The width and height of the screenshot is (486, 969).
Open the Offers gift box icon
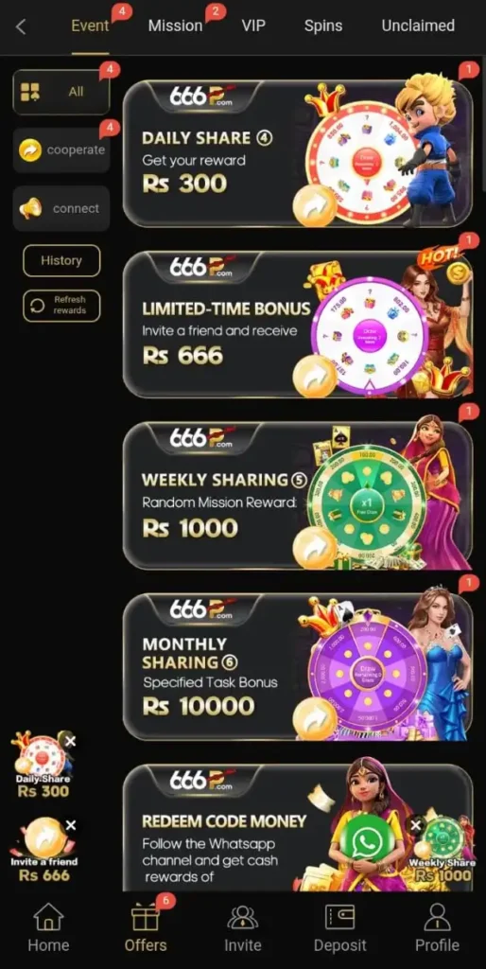tap(145, 917)
